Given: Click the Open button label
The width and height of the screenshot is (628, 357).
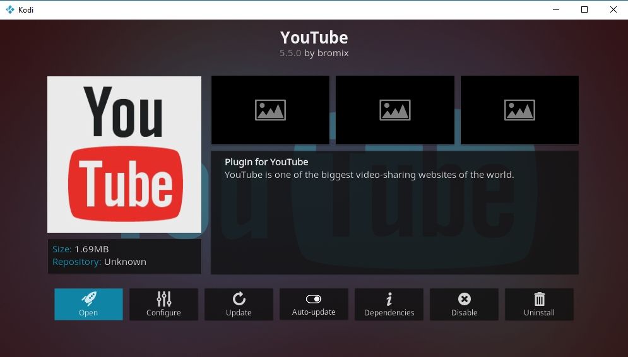Looking at the screenshot, I should 88,313.
